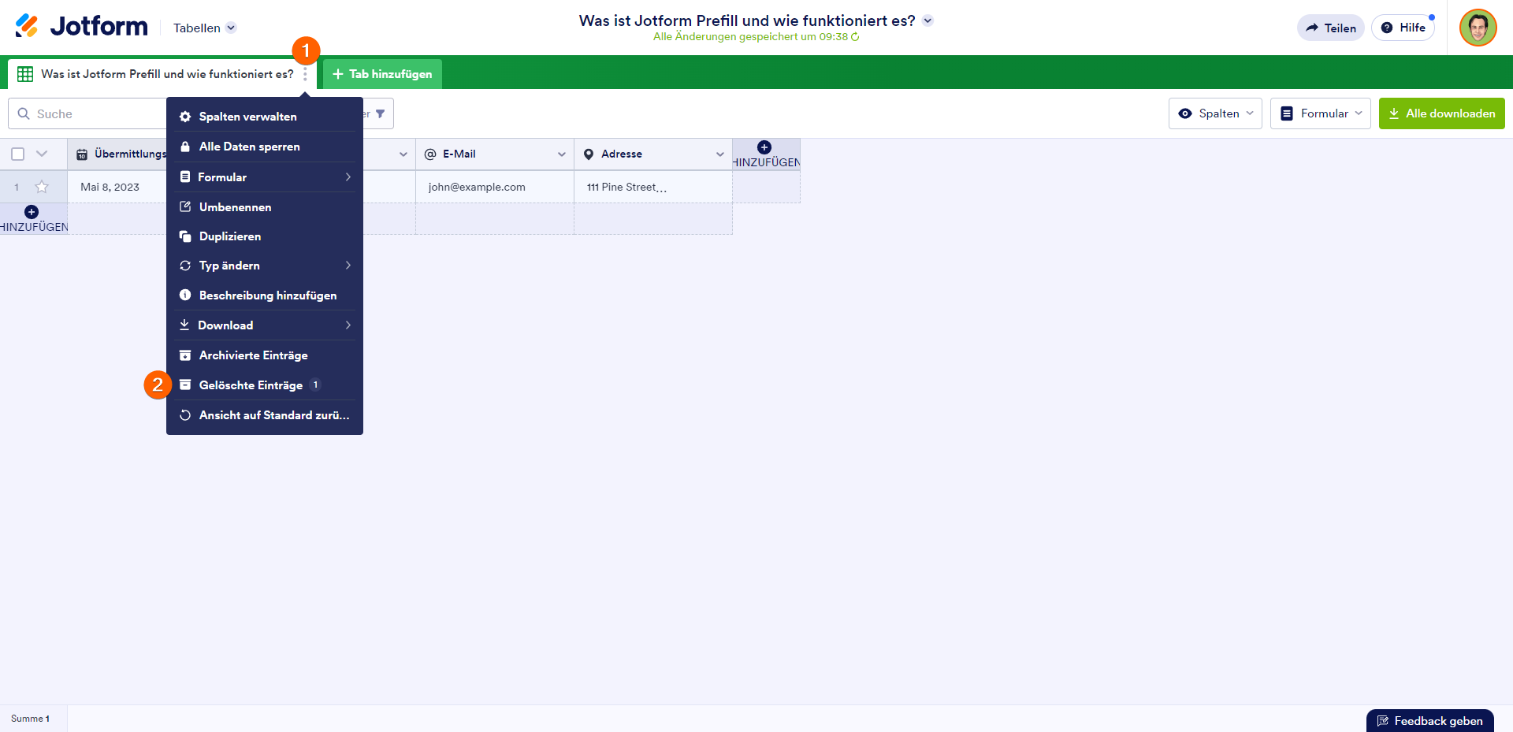Choose Umbenennen from the menu
This screenshot has height=732, width=1513.
click(265, 206)
